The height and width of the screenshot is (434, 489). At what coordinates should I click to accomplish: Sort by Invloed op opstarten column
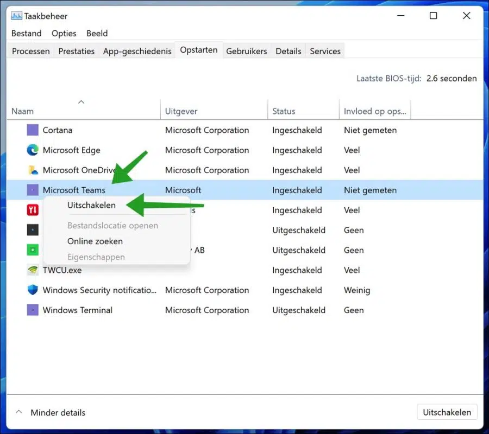[375, 111]
